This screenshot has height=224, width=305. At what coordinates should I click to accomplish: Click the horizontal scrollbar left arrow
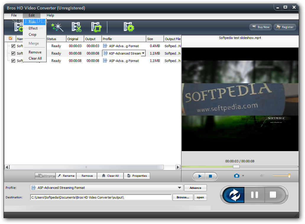coord(7,167)
